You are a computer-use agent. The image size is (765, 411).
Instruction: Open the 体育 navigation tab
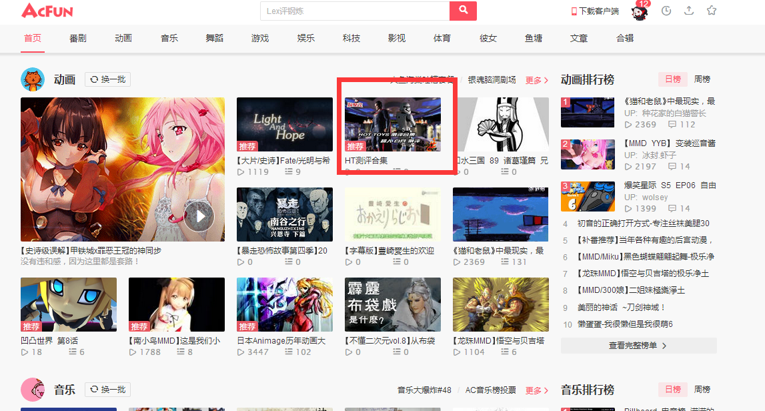click(x=442, y=38)
